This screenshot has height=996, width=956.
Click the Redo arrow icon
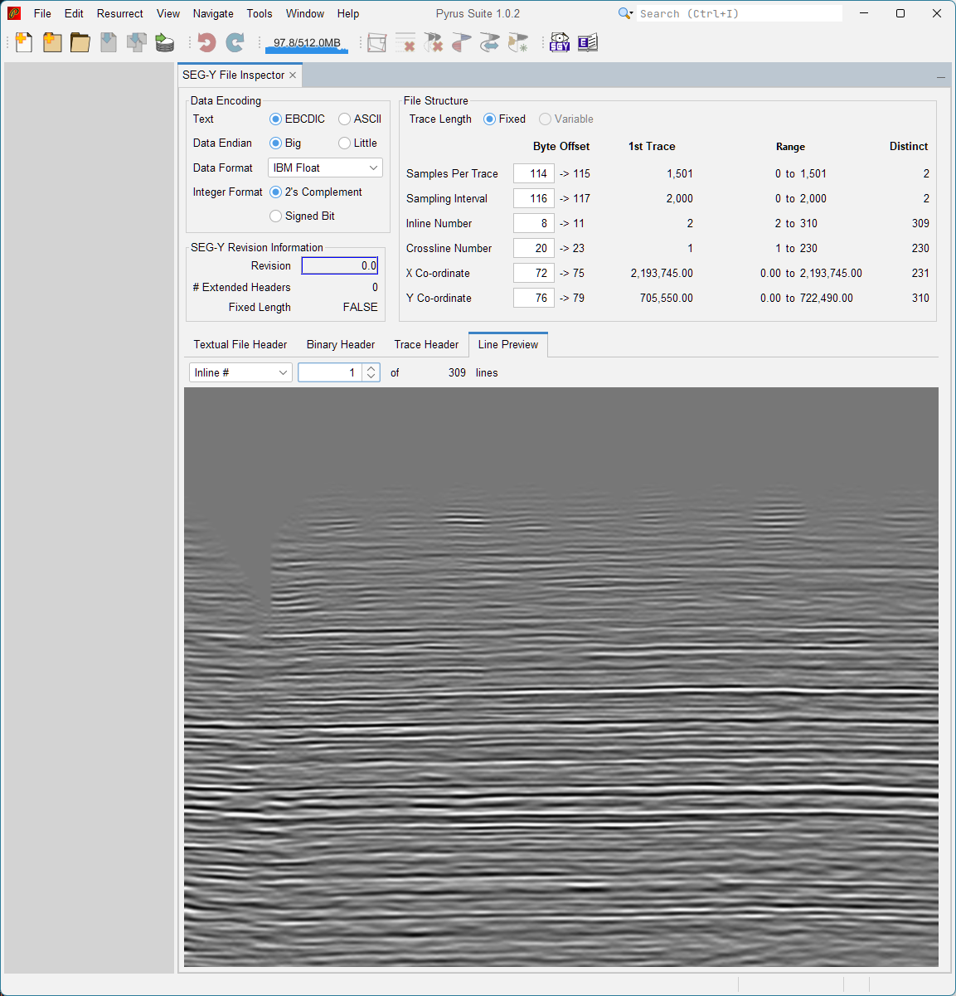(x=235, y=42)
